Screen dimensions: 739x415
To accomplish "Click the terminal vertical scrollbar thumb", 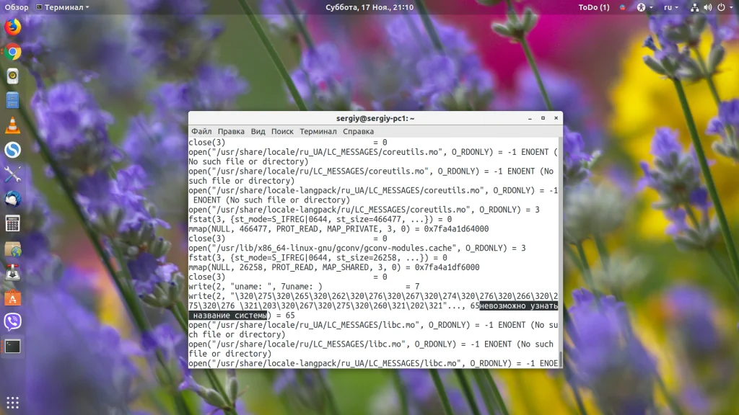I will pyautogui.click(x=560, y=359).
